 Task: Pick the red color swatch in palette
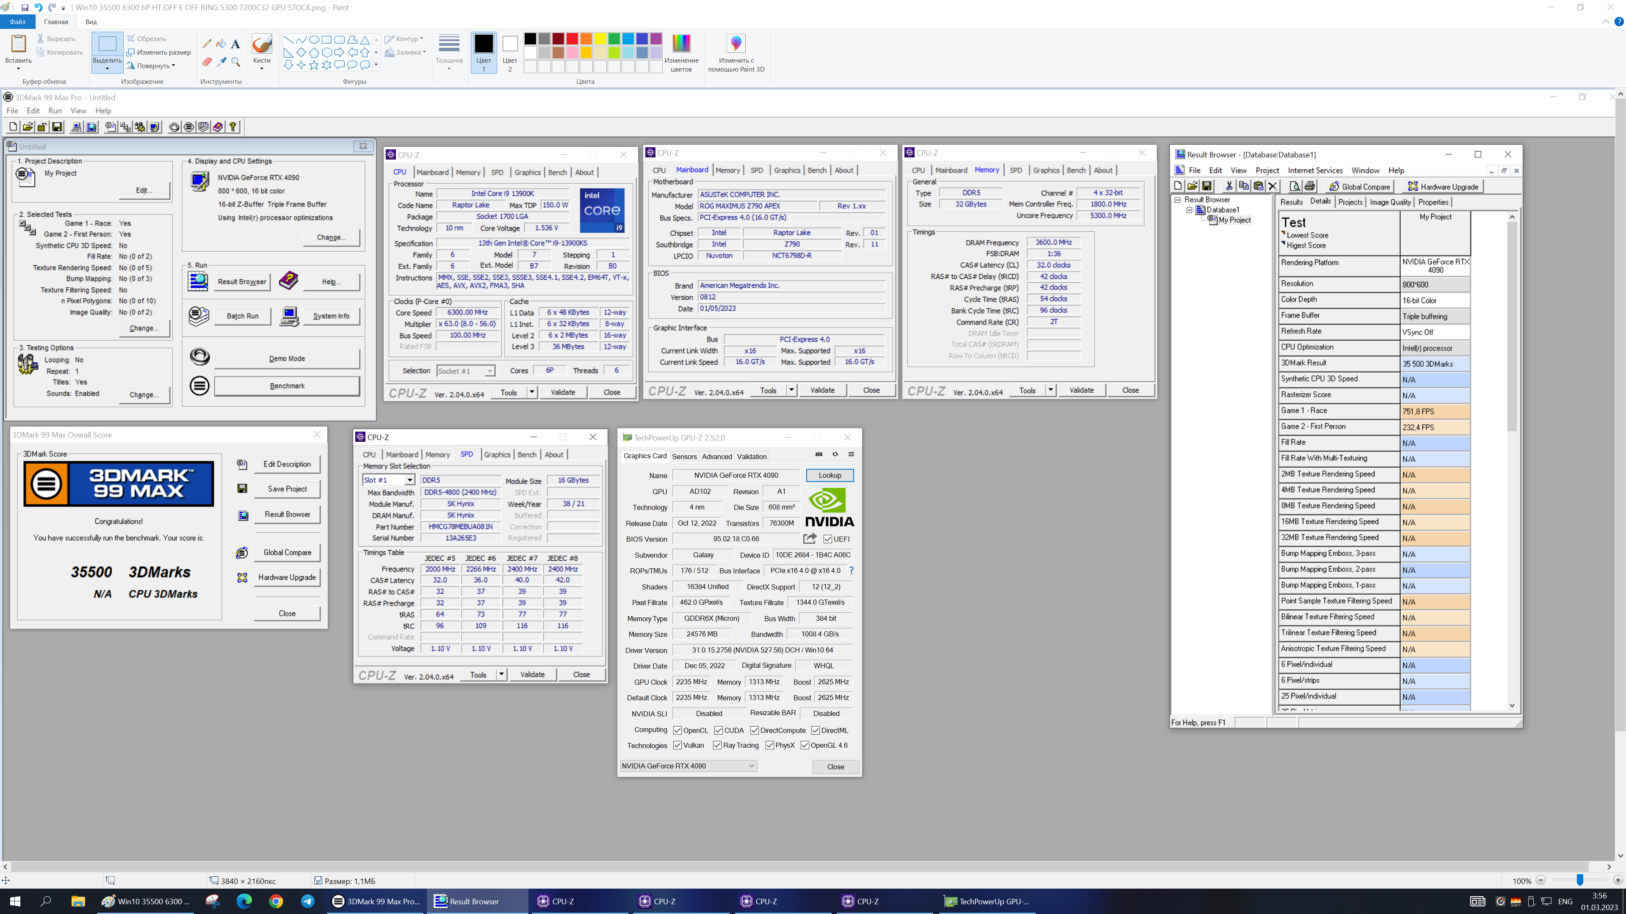572,39
